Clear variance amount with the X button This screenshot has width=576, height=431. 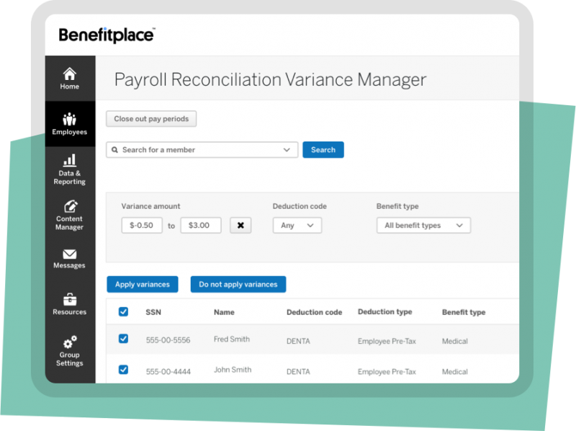pyautogui.click(x=240, y=226)
